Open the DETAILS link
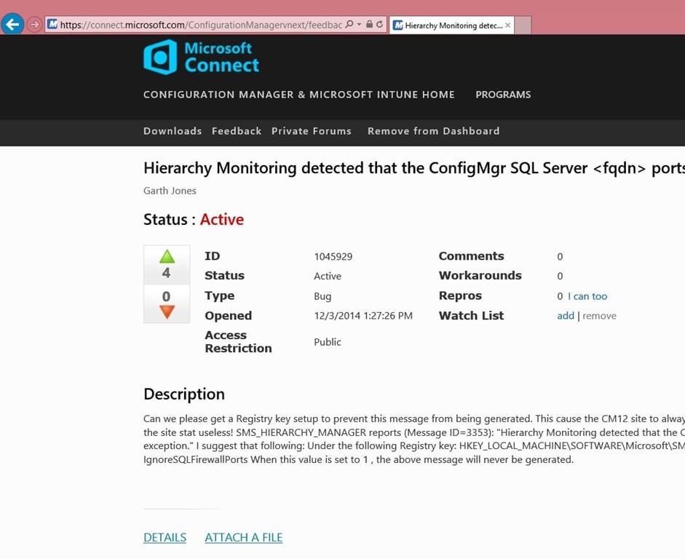This screenshot has height=559, width=685. [x=165, y=537]
